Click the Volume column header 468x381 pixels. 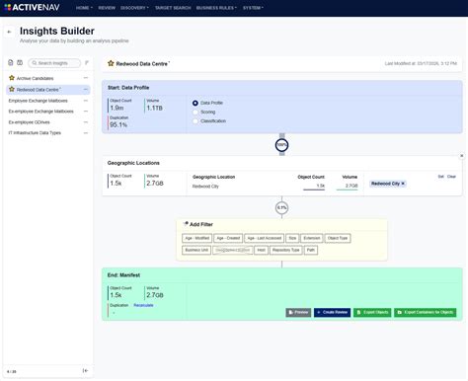tap(350, 177)
